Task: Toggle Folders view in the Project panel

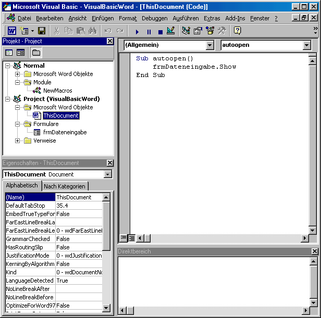Action: tap(36, 53)
